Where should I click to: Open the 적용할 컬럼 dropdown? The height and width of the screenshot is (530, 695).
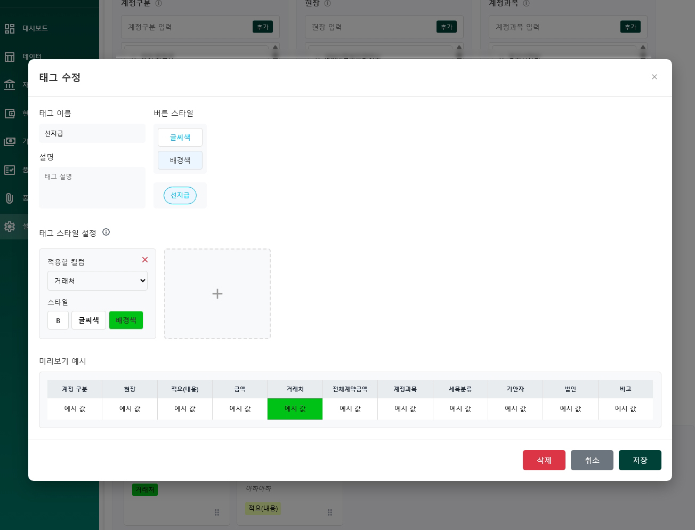pyautogui.click(x=98, y=280)
